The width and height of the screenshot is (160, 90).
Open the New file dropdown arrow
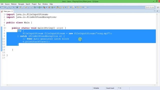5,7
